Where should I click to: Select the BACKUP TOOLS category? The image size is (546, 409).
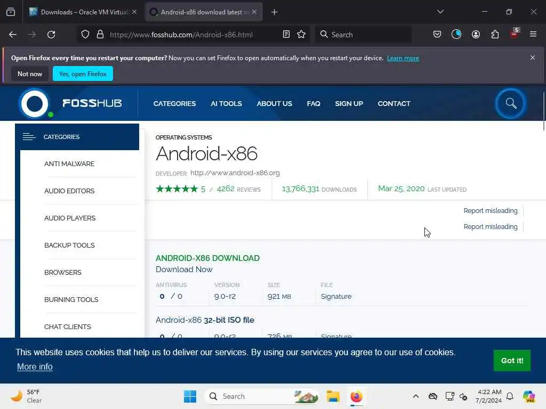tap(69, 245)
